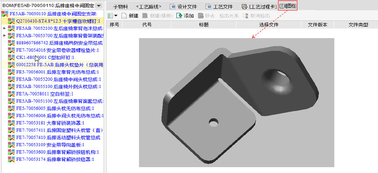Click the 设计文件 tab icon
This screenshot has width=378, height=173.
tap(172, 7)
